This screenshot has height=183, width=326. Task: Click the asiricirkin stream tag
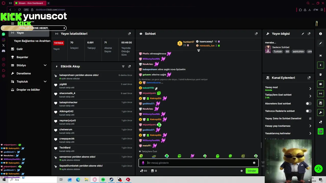[298, 52]
